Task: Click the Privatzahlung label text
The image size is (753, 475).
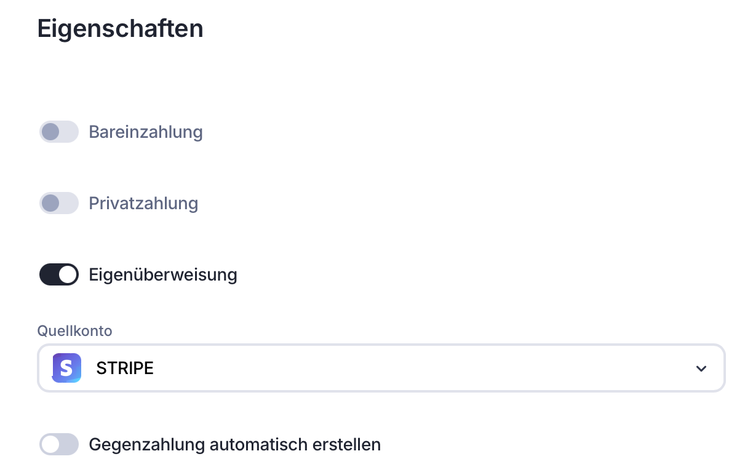Action: click(143, 203)
